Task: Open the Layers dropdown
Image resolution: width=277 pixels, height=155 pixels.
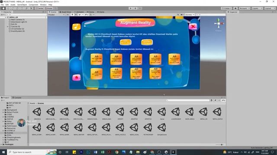Action: tap(257, 8)
